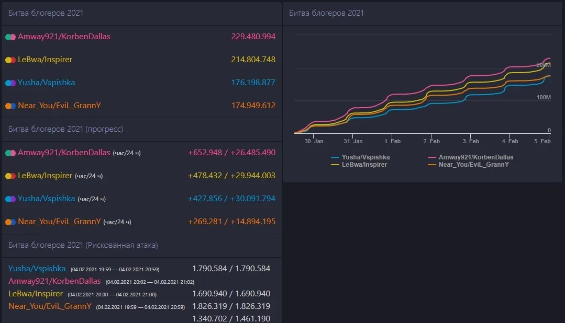Open the Битва блогеров 2021 (Рискованная атака) panel menu
Viewport: 565px width, 323px height.
(x=83, y=245)
